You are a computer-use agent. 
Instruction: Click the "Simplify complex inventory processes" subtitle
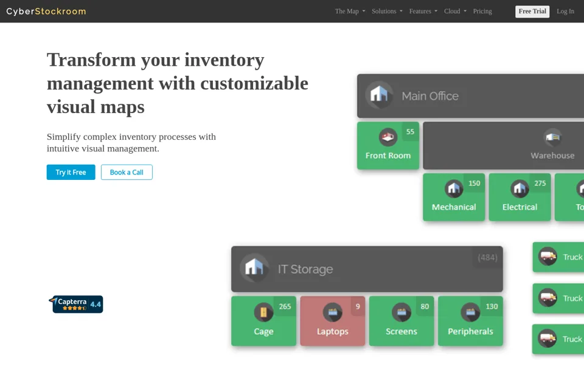coord(131,143)
